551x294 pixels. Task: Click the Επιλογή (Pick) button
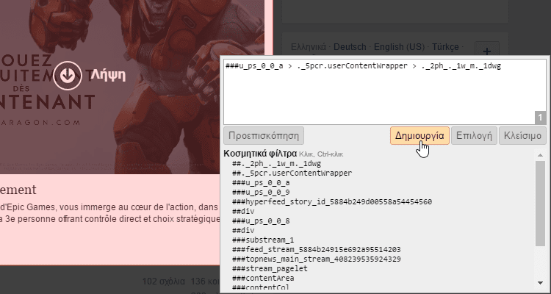[474, 136]
